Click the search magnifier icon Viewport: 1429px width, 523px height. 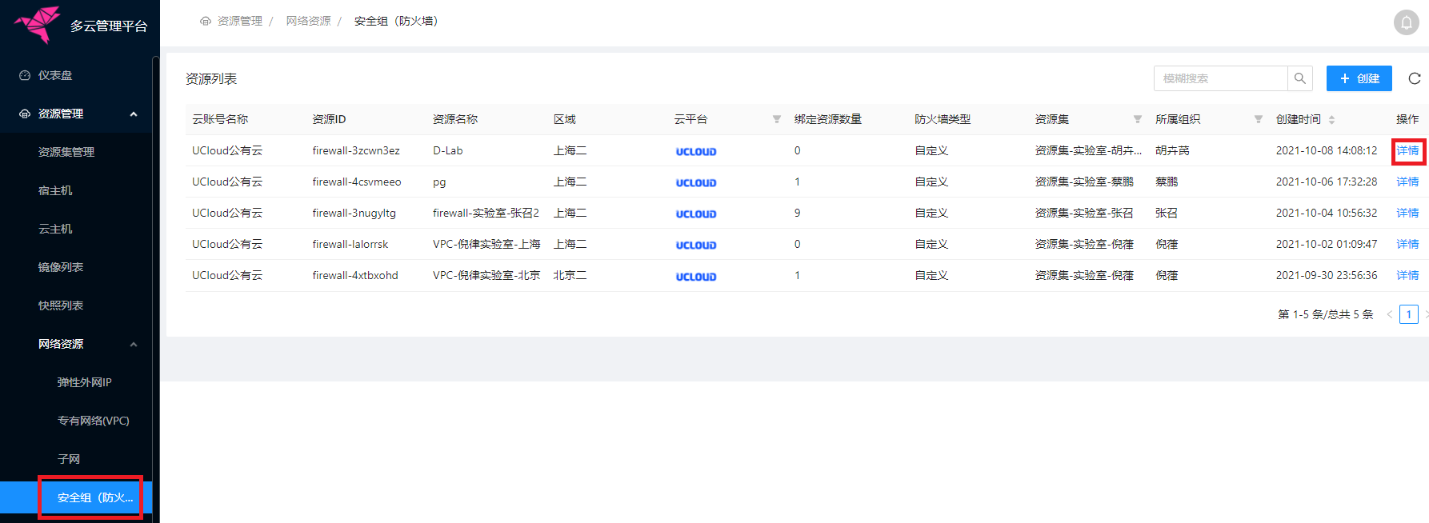click(1299, 78)
